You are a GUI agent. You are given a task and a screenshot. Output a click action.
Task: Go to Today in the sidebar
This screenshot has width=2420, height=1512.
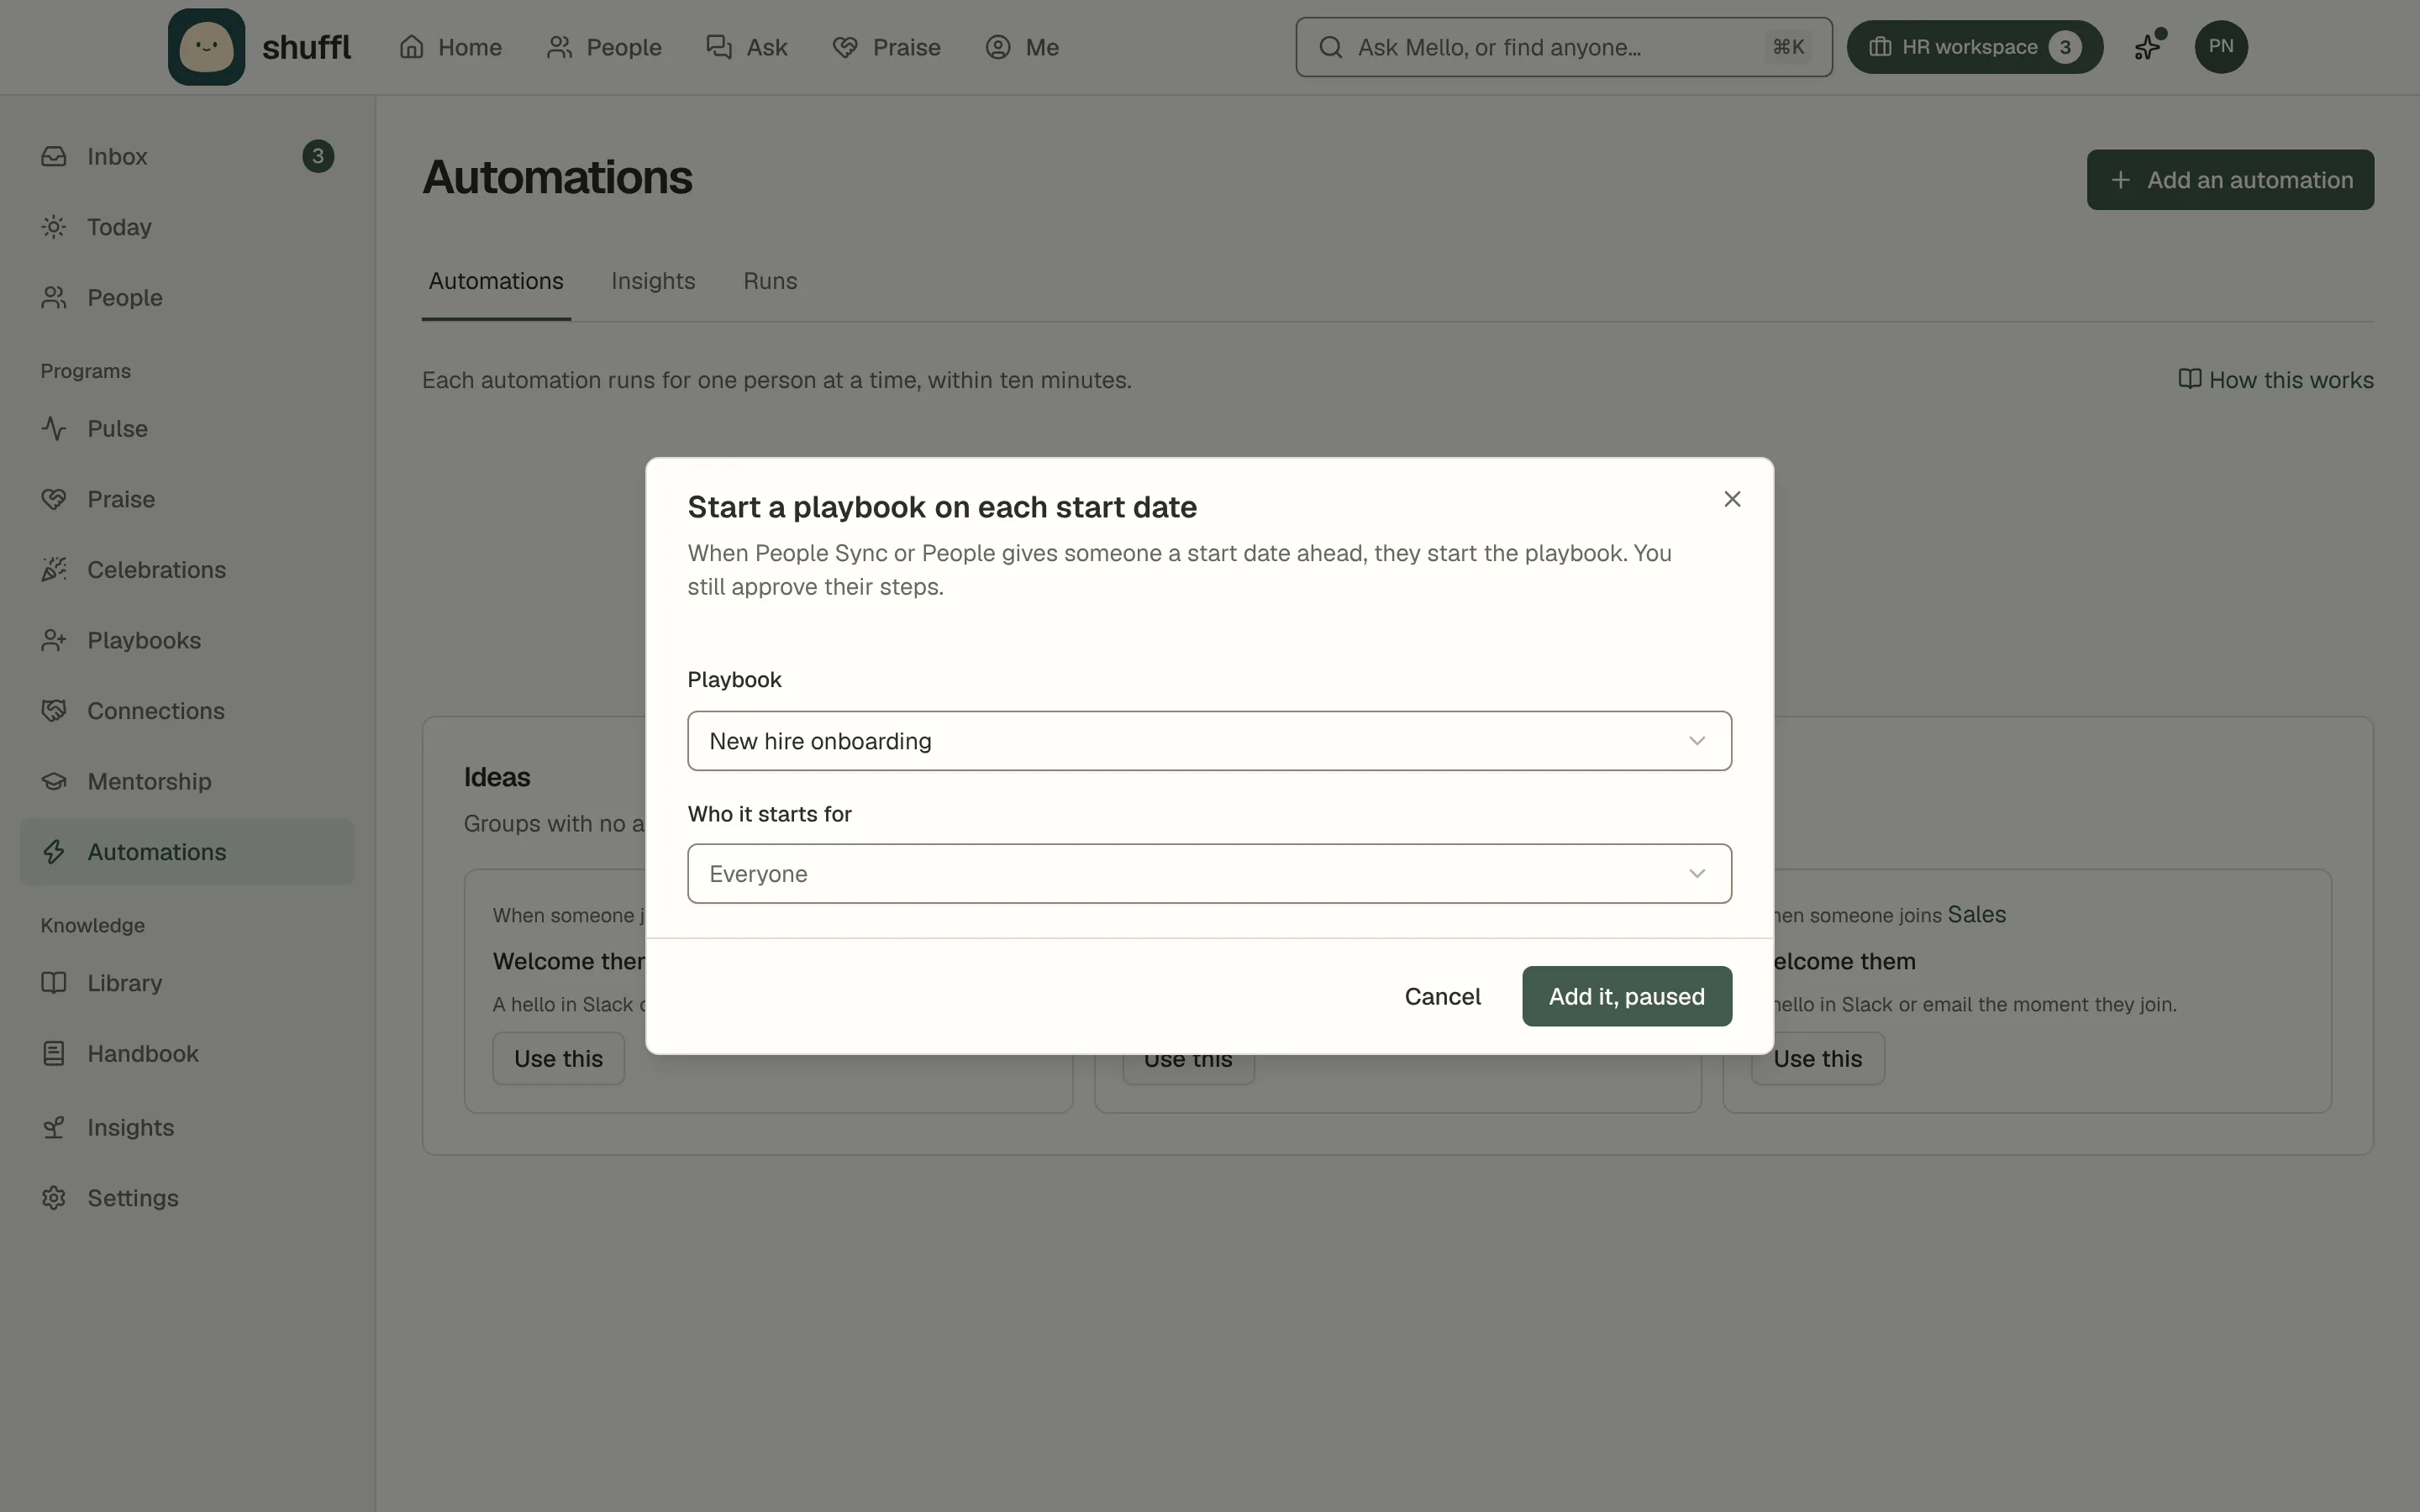187,227
